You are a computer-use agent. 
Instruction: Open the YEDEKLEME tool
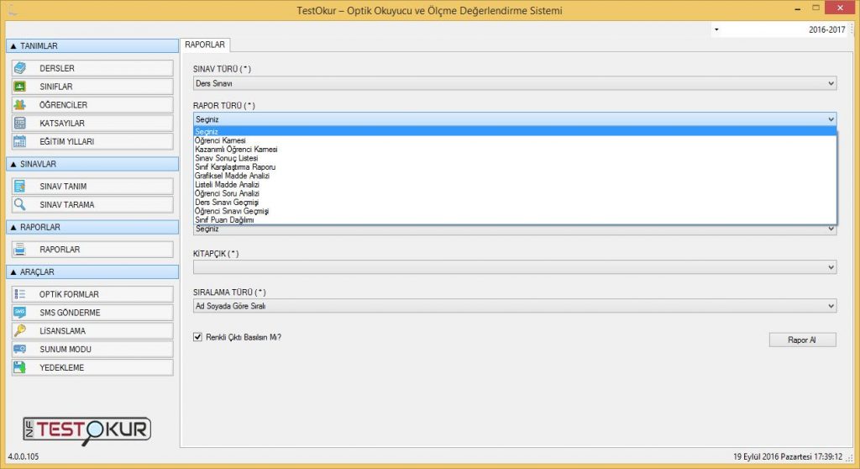pos(92,366)
